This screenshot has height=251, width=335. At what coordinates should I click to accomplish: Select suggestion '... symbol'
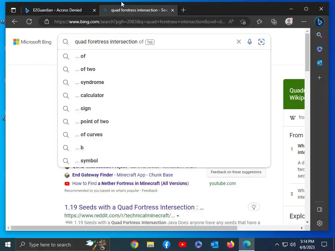164,161
